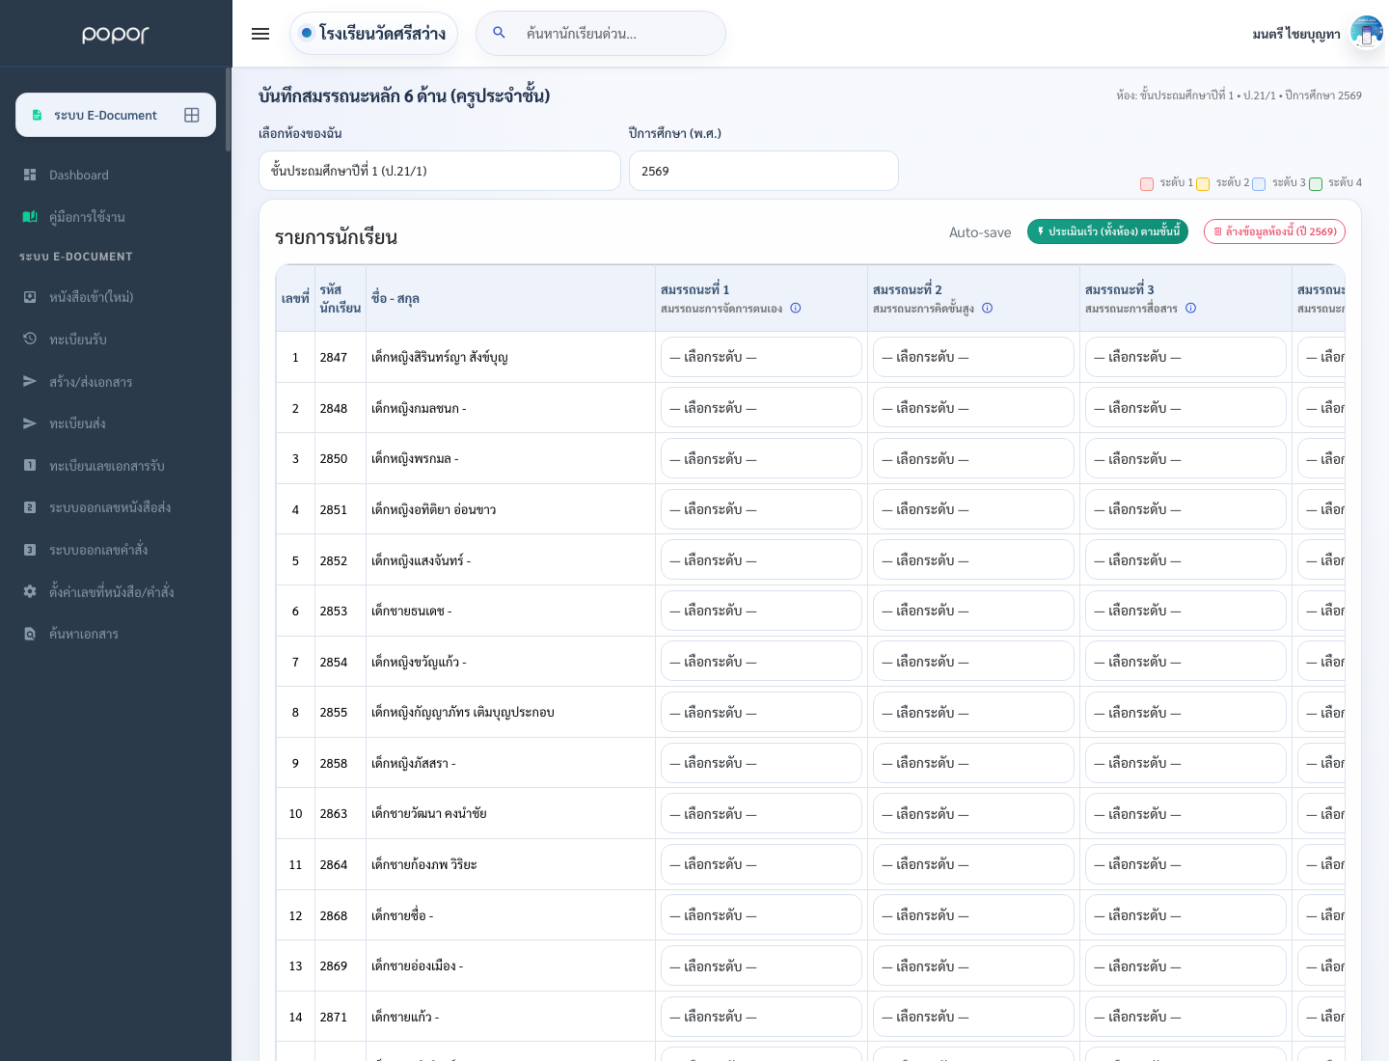
Task: Open the classroom dropdown ชั้นประถมศึกษาปีที่ 1 (ป.21/1)
Action: (440, 171)
